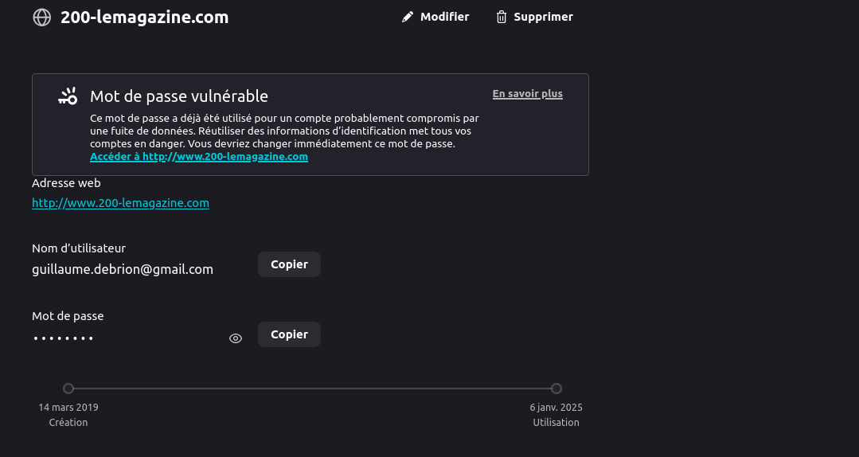Click the pencil icon to edit this login
859x457 pixels.
[x=408, y=17]
